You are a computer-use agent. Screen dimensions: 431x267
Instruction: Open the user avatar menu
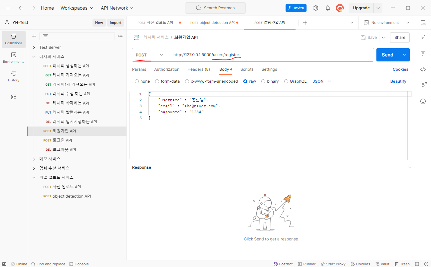point(340,8)
